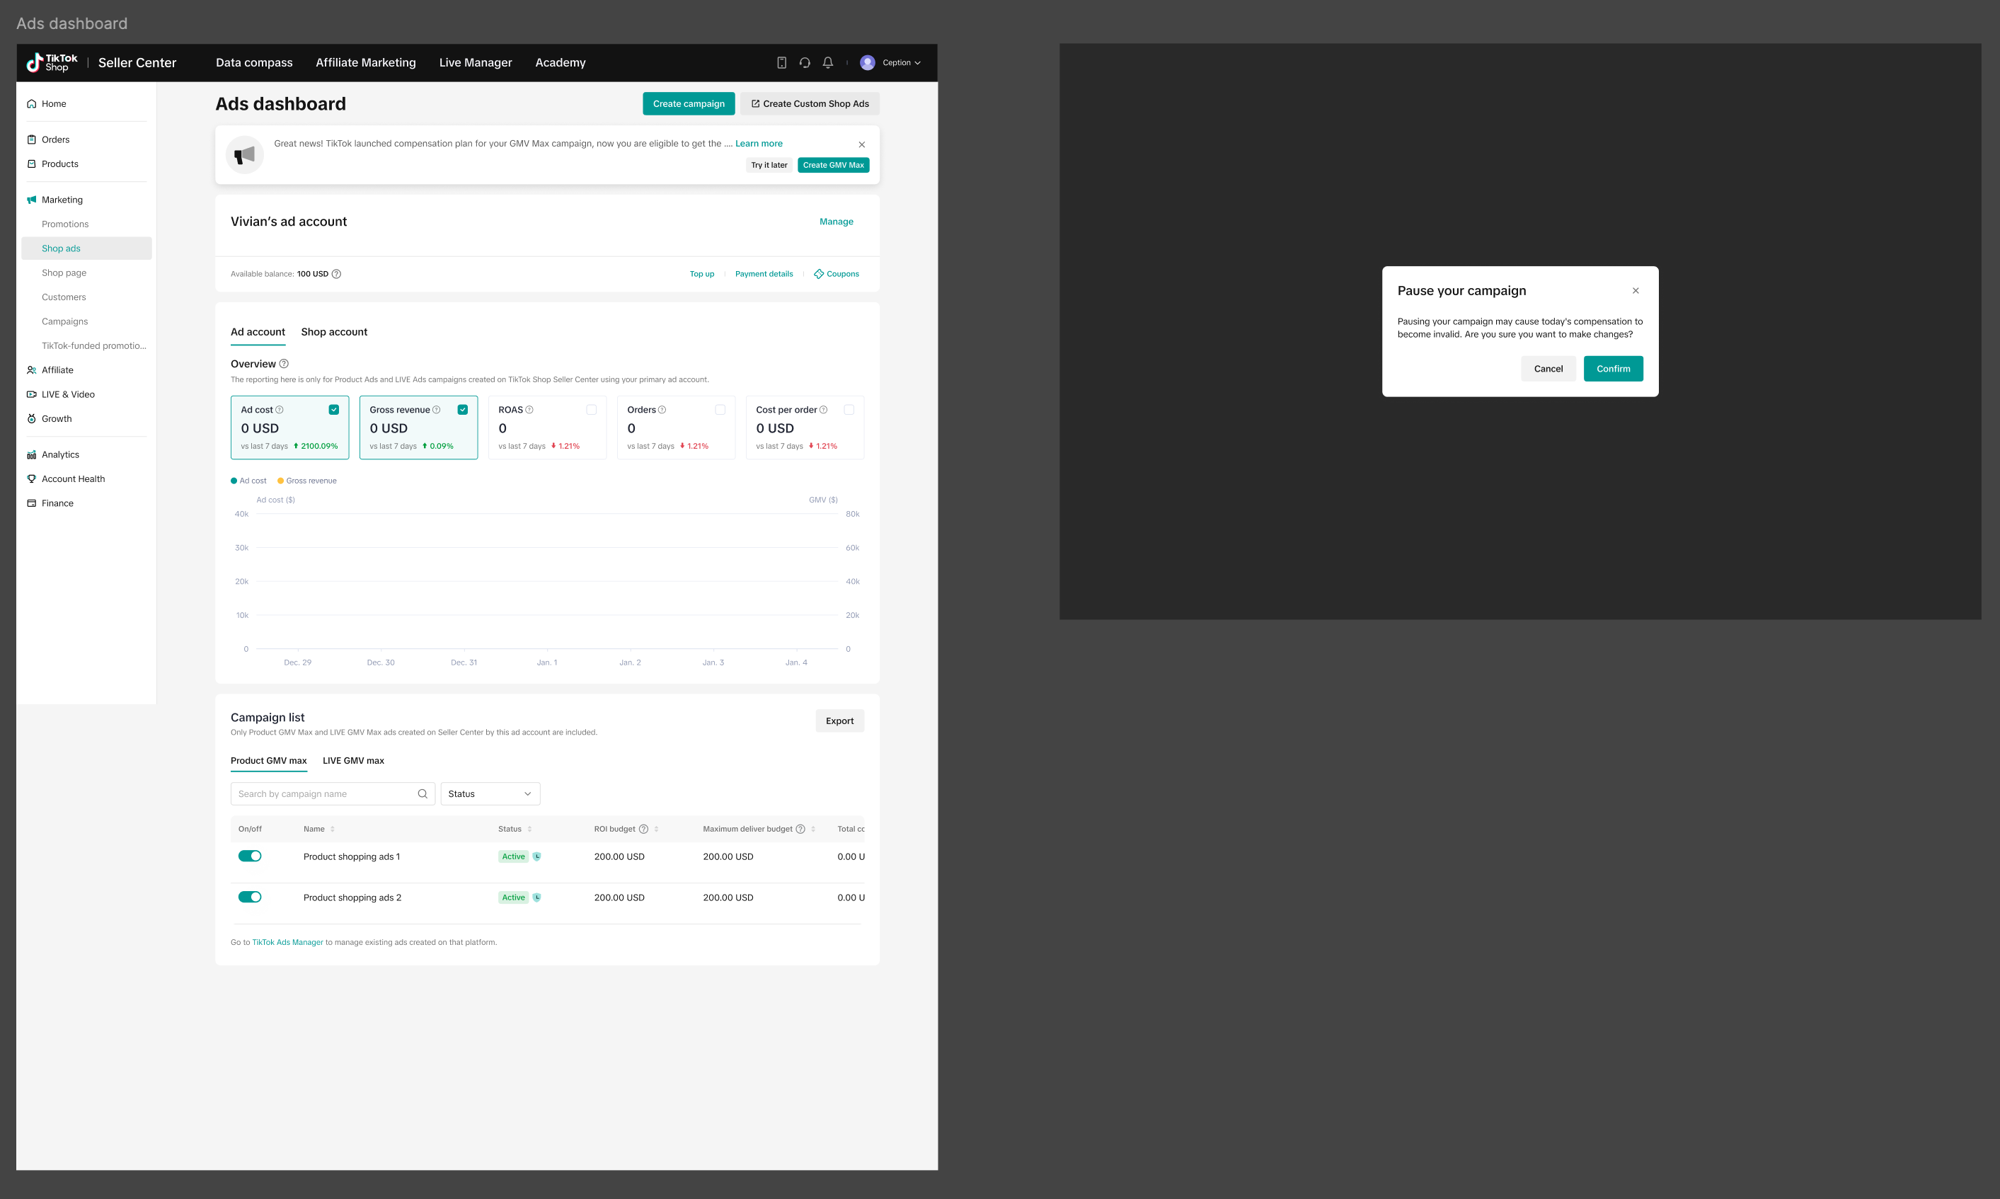Confirm pausing the campaign
2000x1199 pixels.
point(1612,369)
